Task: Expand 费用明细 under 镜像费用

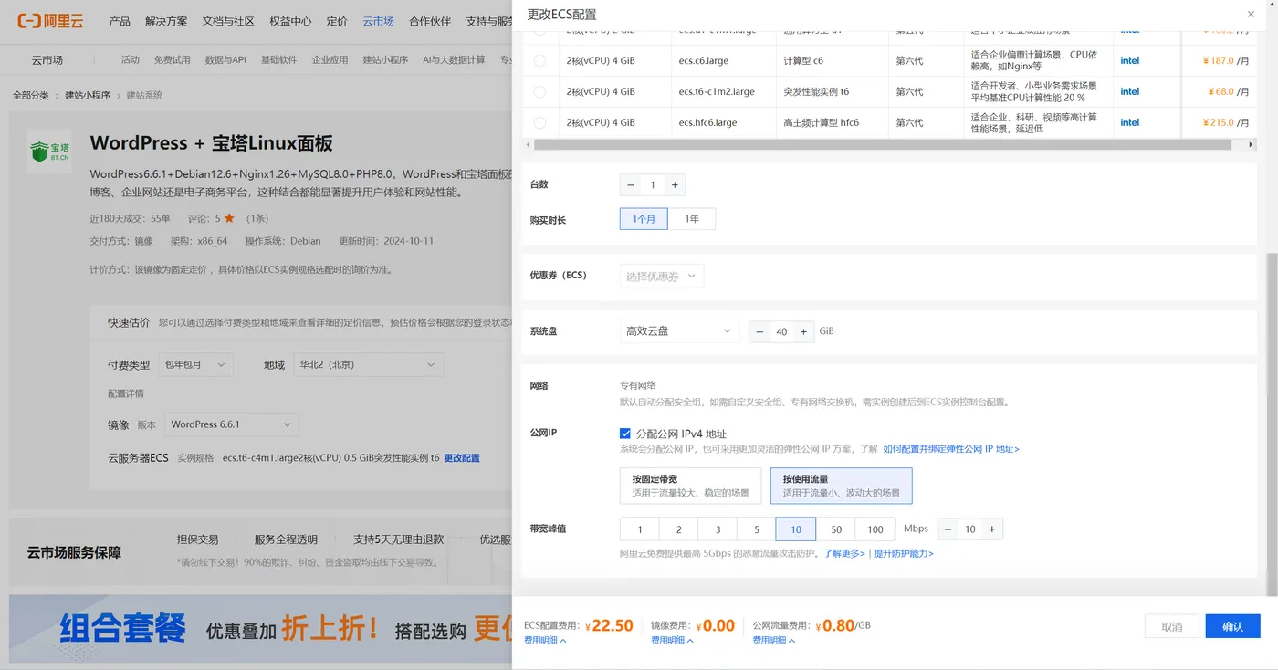Action: pyautogui.click(x=672, y=641)
